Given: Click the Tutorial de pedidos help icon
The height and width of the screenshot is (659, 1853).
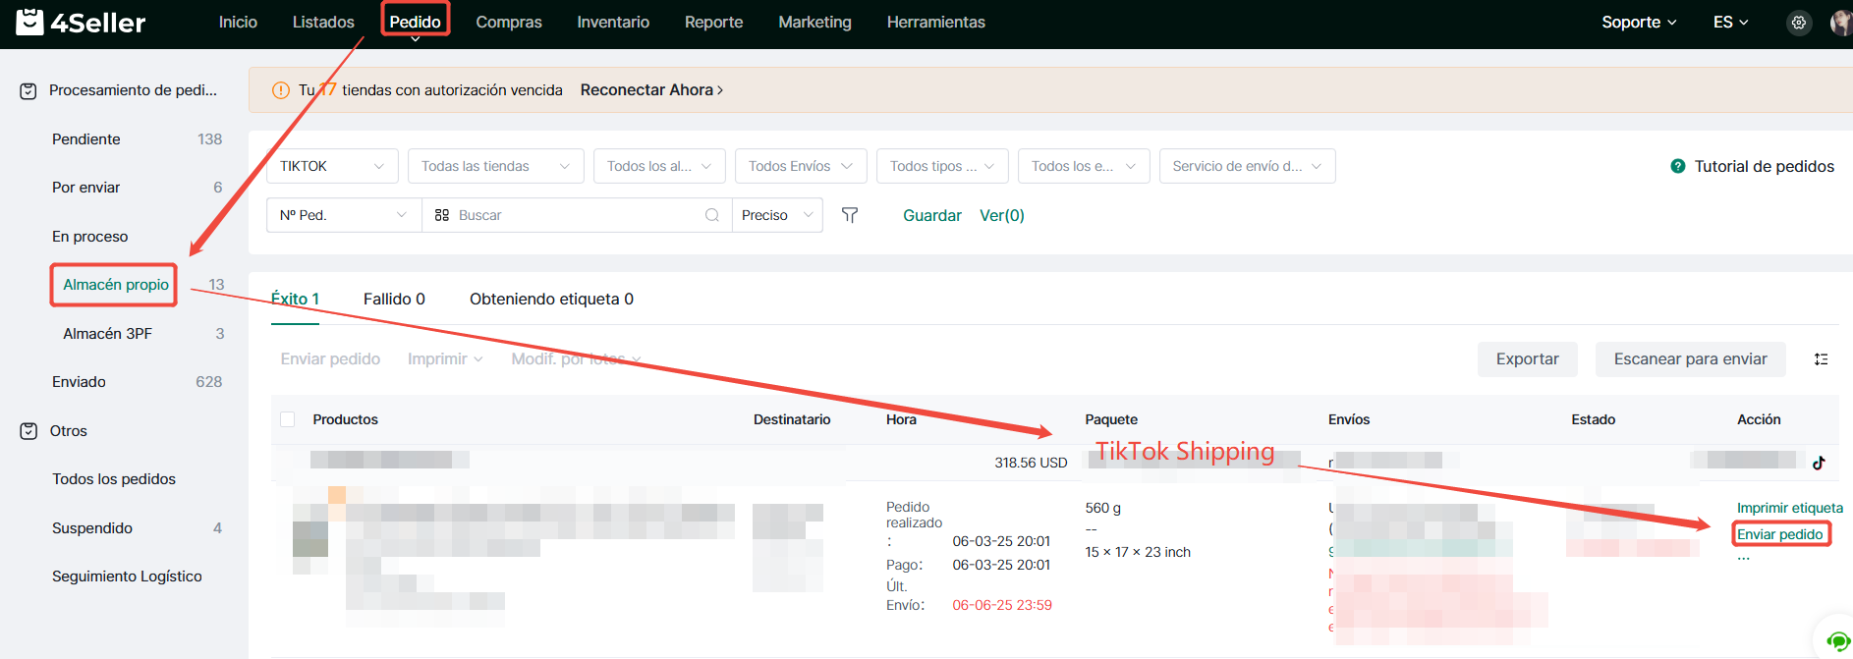Looking at the screenshot, I should 1678,166.
